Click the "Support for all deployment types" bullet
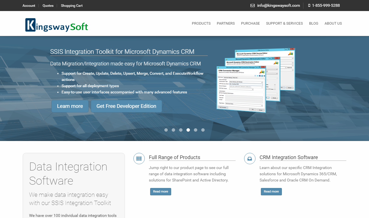The height and width of the screenshot is (218, 369). [90, 86]
